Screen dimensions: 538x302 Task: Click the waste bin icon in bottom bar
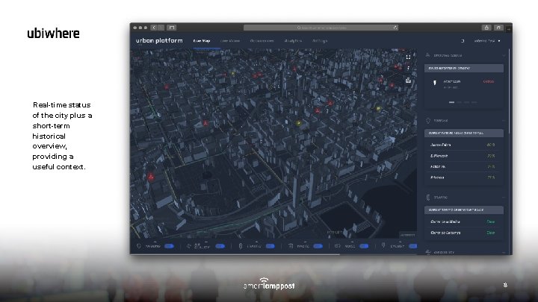pos(290,246)
